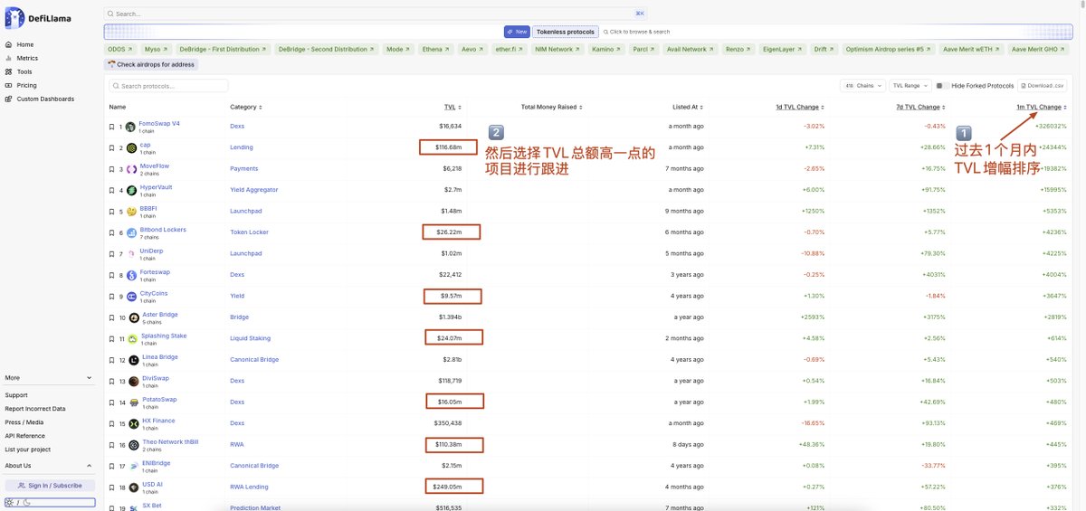Click Check airdrops for address button
The image size is (1086, 511).
click(151, 64)
